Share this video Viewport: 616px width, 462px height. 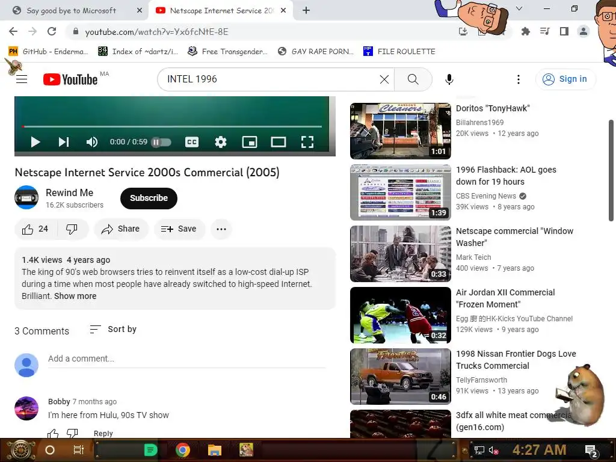pyautogui.click(x=120, y=229)
